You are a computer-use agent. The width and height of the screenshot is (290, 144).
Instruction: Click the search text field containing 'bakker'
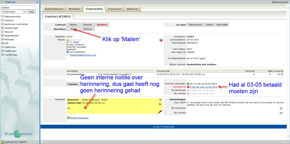19,7
